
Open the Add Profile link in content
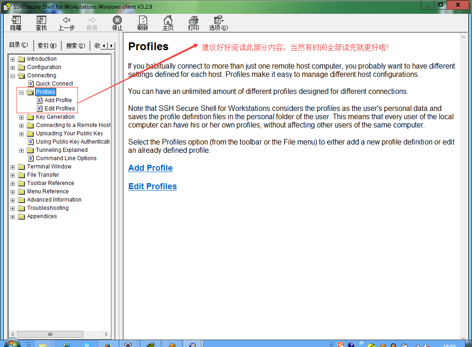pyautogui.click(x=150, y=168)
